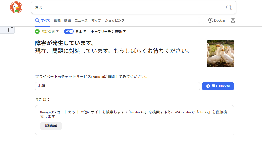This screenshot has height=156, width=262.
Task: Click the green protection checkmark icon
Action: click(x=37, y=31)
